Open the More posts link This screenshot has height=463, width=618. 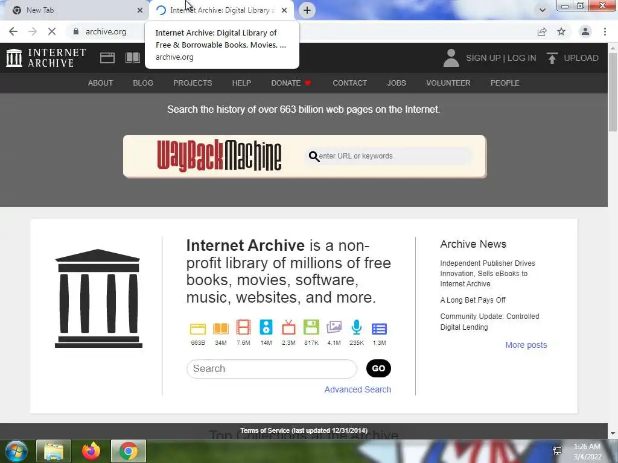(x=526, y=345)
